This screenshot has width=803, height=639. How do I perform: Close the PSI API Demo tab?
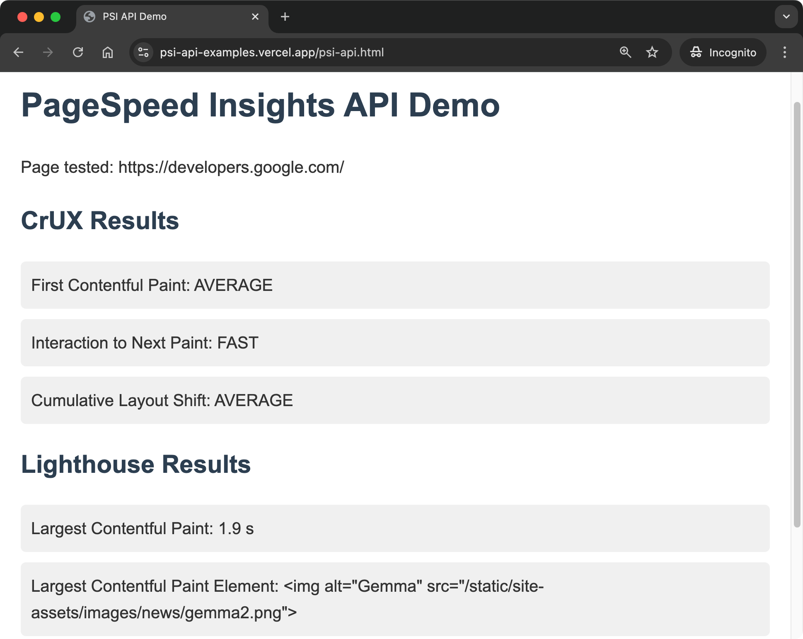255,17
